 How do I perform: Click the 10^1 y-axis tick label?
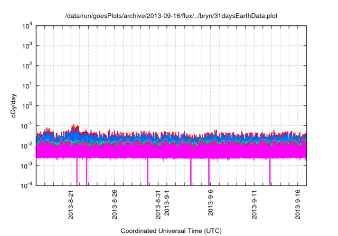pyautogui.click(x=27, y=86)
